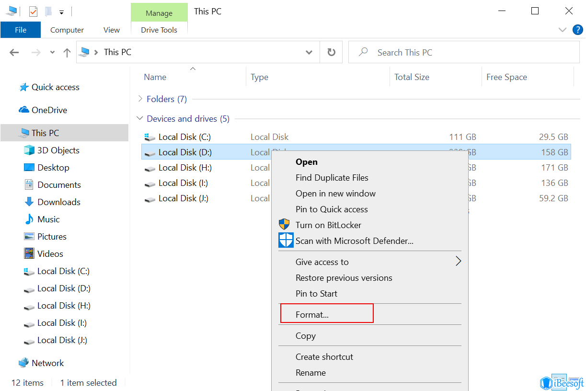Click into the Search This PC field

coord(464,52)
